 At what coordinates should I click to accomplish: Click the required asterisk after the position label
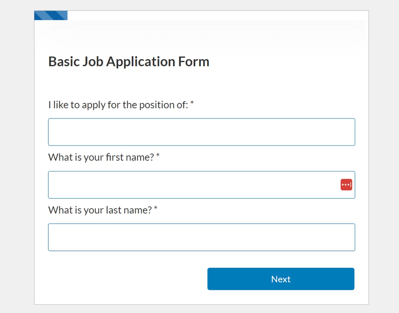coord(192,104)
